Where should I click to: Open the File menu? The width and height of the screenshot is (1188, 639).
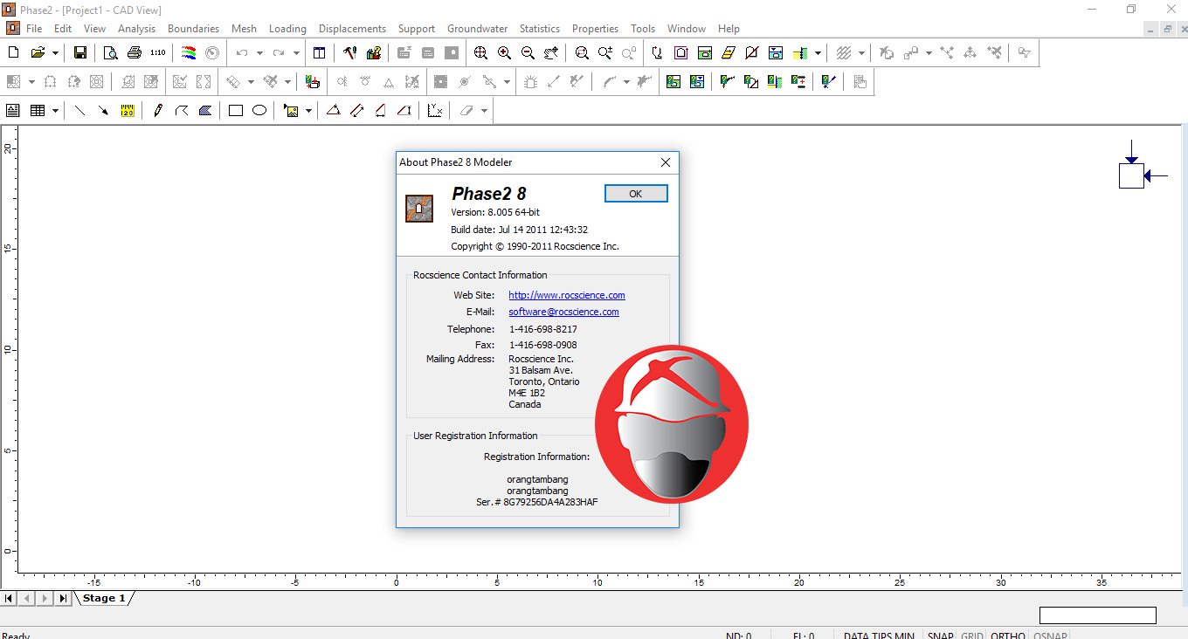click(x=34, y=29)
